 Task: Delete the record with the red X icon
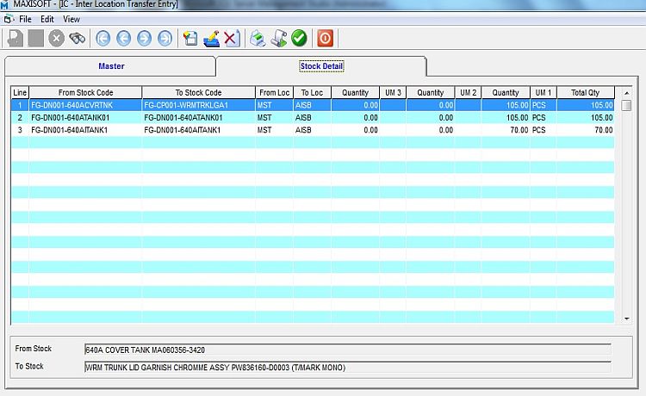[231, 38]
